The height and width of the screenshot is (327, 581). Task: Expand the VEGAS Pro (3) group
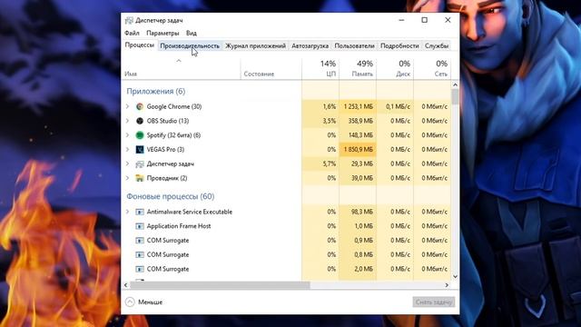click(127, 149)
